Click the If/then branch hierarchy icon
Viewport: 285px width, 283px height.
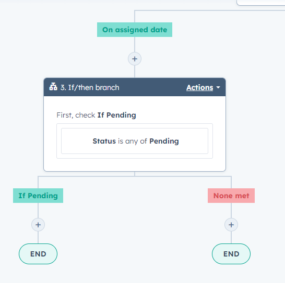point(53,86)
